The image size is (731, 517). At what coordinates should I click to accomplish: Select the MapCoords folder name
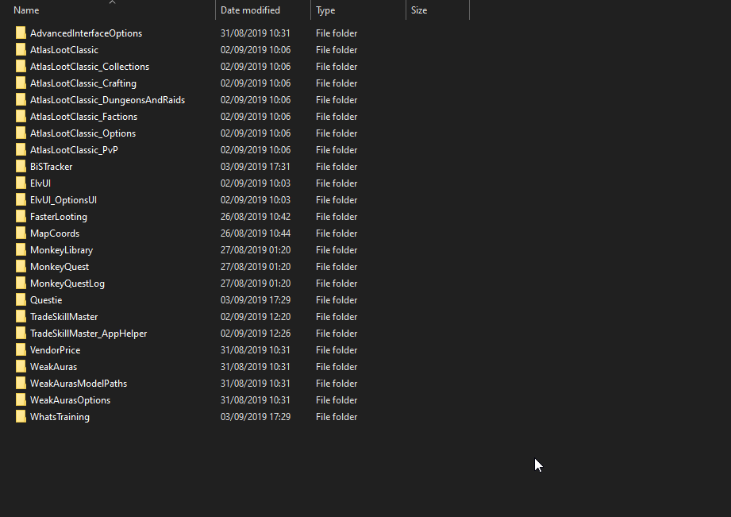(x=55, y=233)
